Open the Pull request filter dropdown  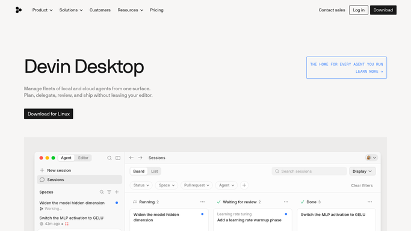[196, 185]
